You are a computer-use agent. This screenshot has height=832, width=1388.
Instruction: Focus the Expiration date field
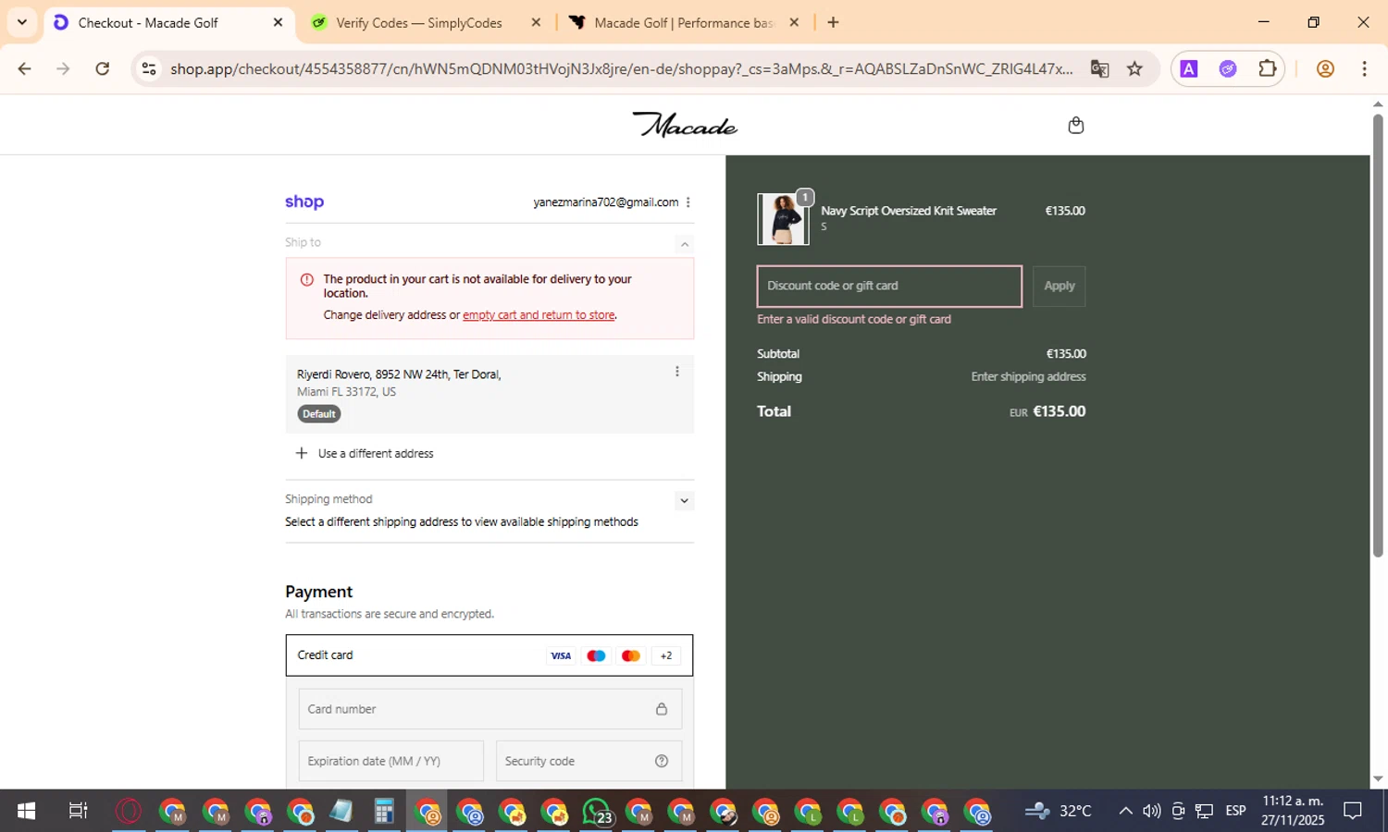(x=390, y=761)
